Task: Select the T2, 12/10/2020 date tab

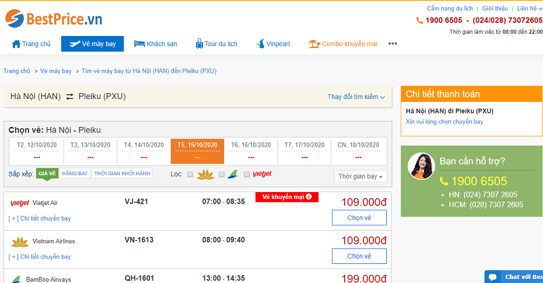Action: coord(37,151)
